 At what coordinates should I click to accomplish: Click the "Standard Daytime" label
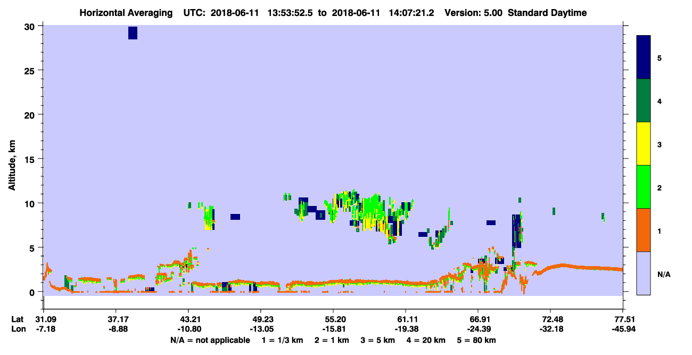pos(547,13)
